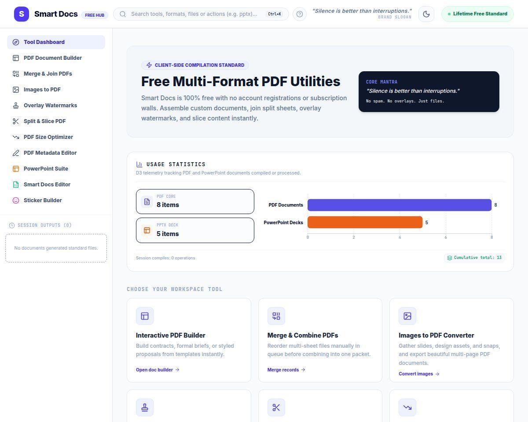The width and height of the screenshot is (528, 422).
Task: Select Split & Slice PDF
Action: (56, 121)
